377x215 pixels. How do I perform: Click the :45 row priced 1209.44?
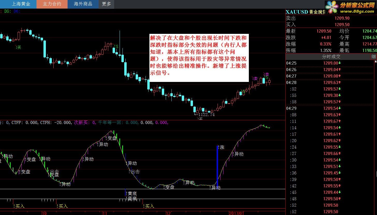330,192
